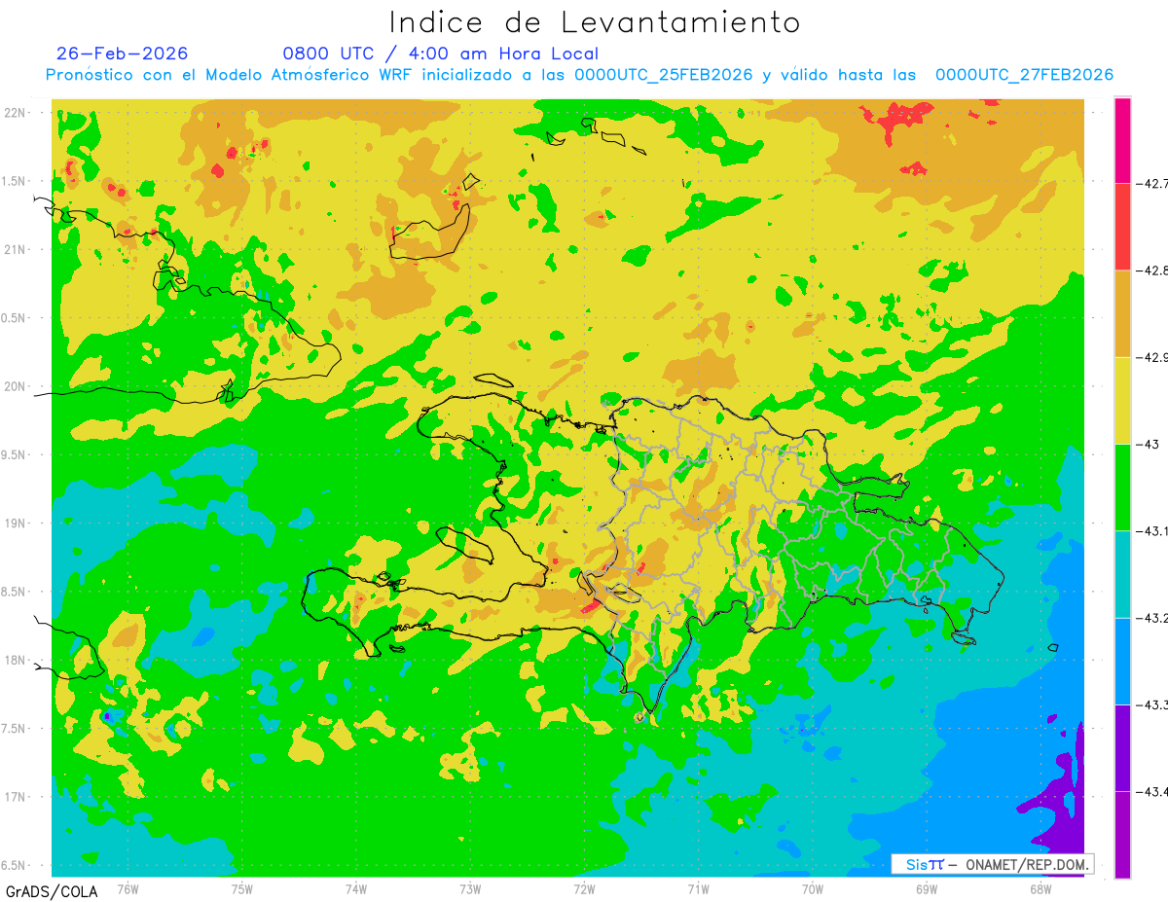
Task: Click the '73W' longitude label
Action: 470,888
